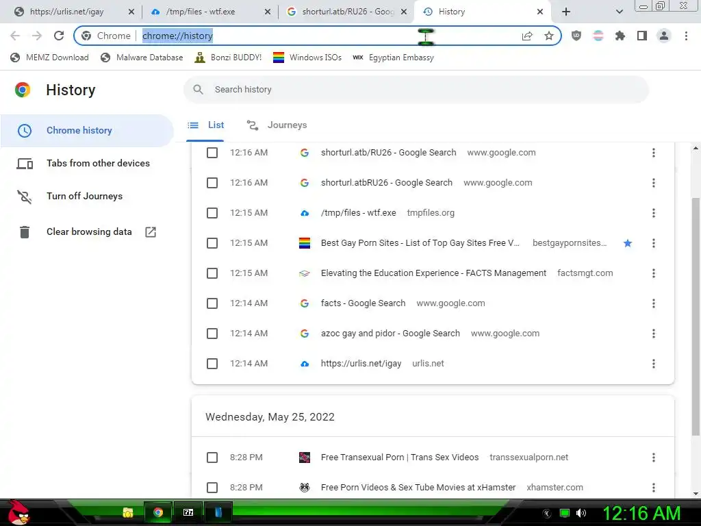This screenshot has height=526, width=701.
Task: Switch to the shorturl.atb/RU26 Google tab
Action: [x=342, y=12]
